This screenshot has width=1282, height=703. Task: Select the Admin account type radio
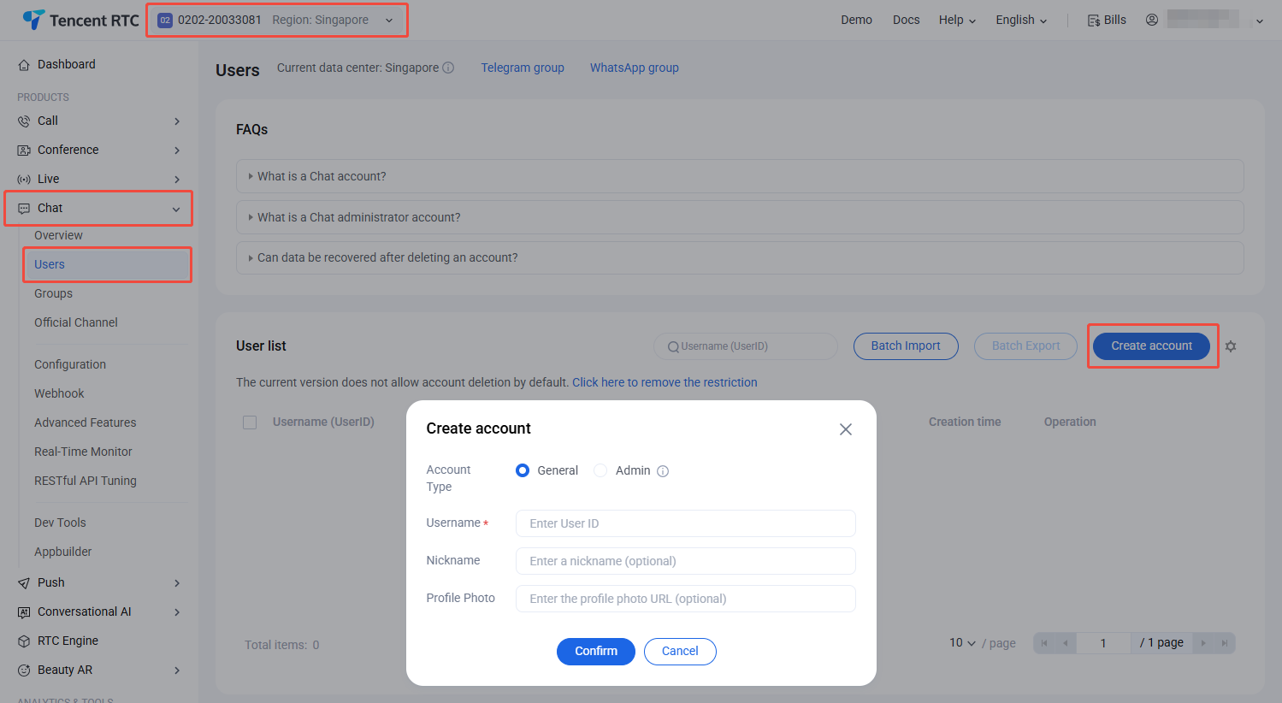600,470
